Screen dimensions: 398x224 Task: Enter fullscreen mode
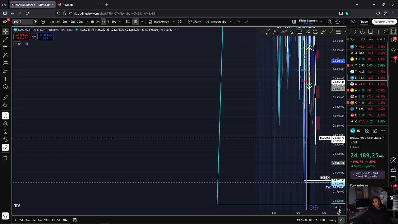(x=345, y=21)
